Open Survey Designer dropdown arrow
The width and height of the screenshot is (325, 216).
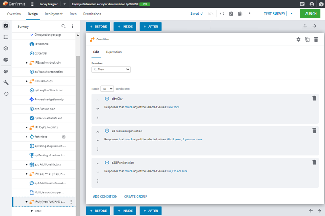click(x=64, y=4)
